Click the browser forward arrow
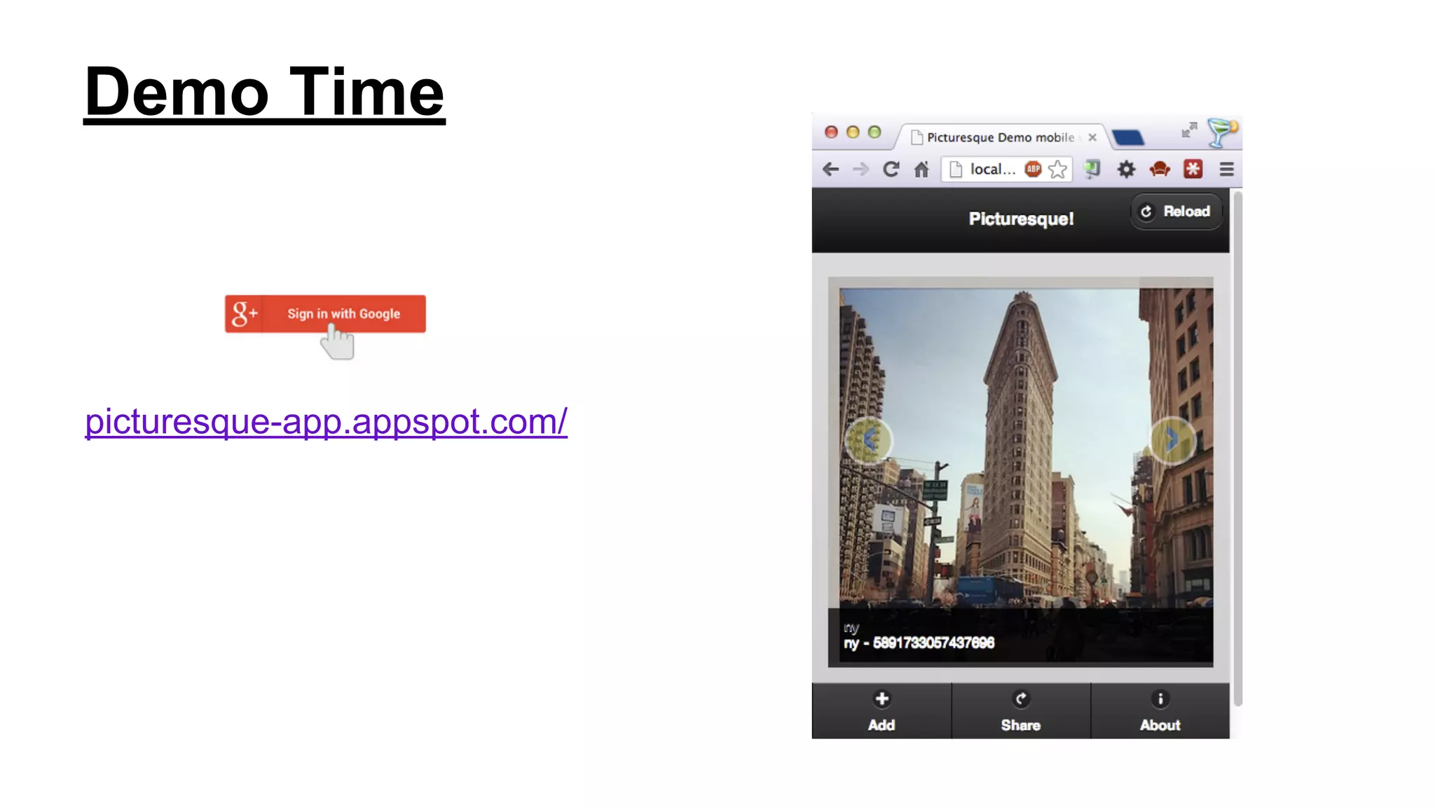This screenshot has width=1435, height=808. tap(860, 169)
